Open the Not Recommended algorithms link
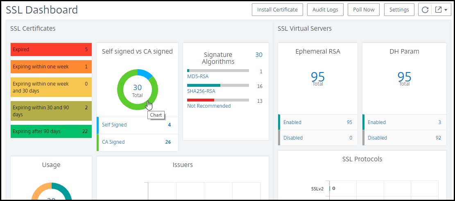455x201 pixels. (209, 106)
